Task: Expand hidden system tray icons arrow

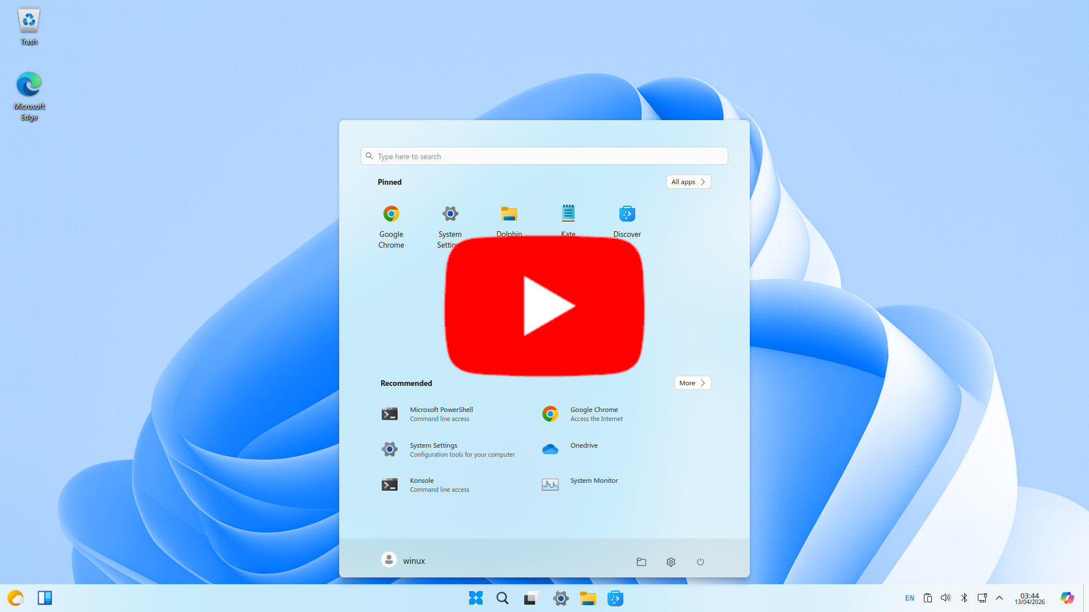Action: [999, 598]
